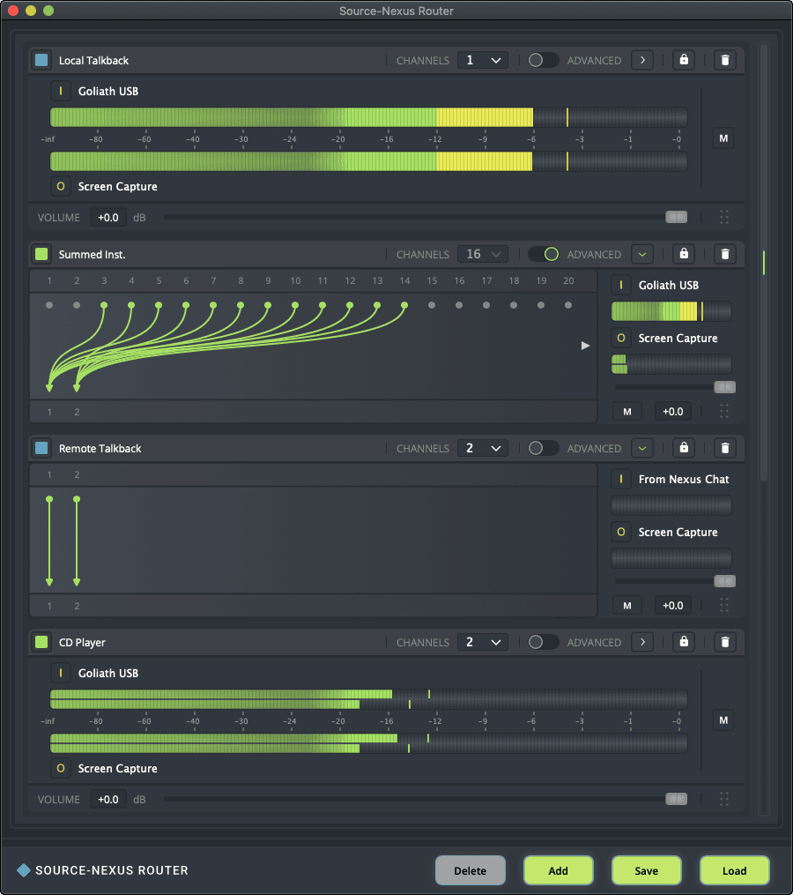Enable Advanced mode for Local Talkback

(x=543, y=61)
